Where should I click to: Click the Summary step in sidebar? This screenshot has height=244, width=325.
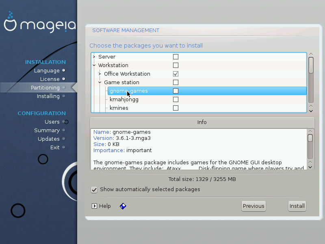(x=47, y=130)
